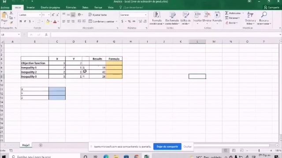The image size is (282, 158).
Task: Switch to the Insertar tab
Action: pyautogui.click(x=30, y=7)
